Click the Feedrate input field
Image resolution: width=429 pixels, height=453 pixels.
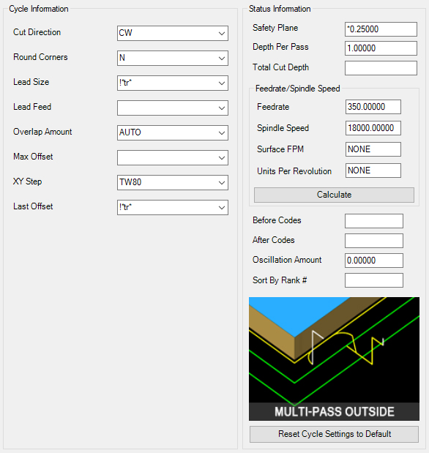pos(373,107)
